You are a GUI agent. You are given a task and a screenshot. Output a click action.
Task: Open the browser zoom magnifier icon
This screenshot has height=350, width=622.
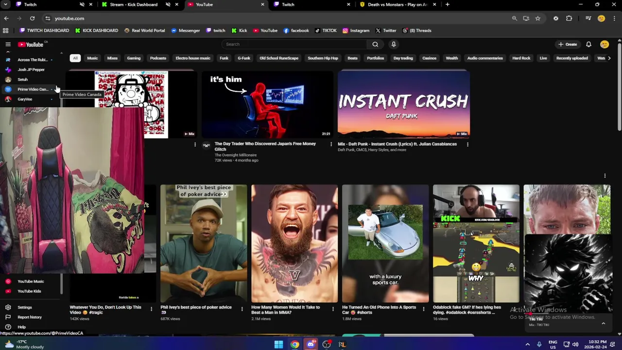click(x=514, y=18)
